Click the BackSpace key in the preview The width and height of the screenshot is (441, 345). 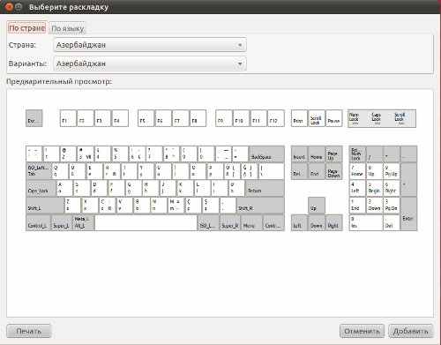[266, 154]
